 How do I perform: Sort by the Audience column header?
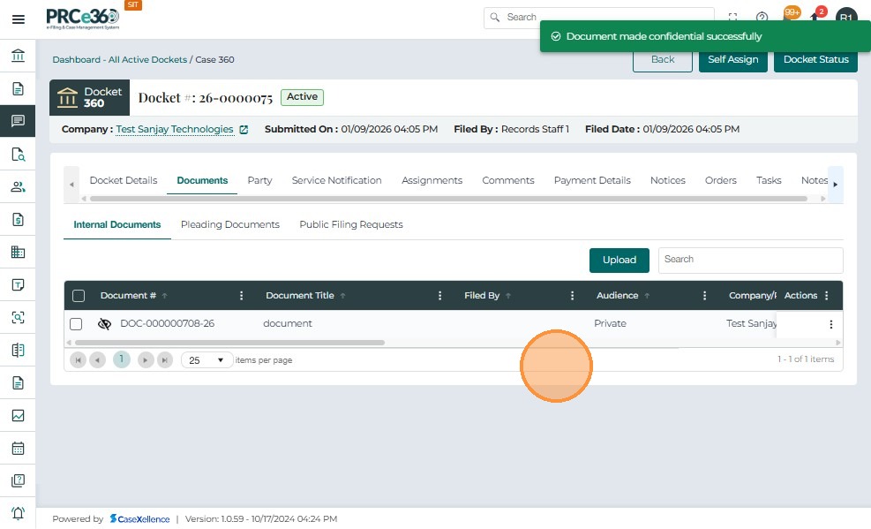617,296
